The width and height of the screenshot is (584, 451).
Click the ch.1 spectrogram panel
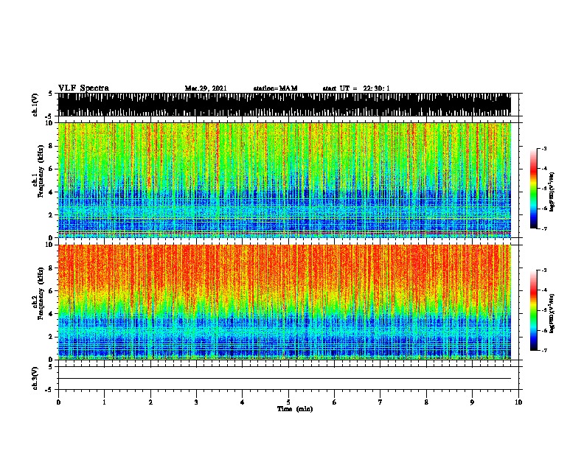(284, 180)
